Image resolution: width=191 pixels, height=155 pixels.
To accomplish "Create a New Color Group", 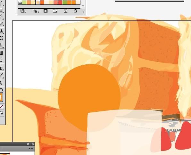I will click(x=55, y=11).
